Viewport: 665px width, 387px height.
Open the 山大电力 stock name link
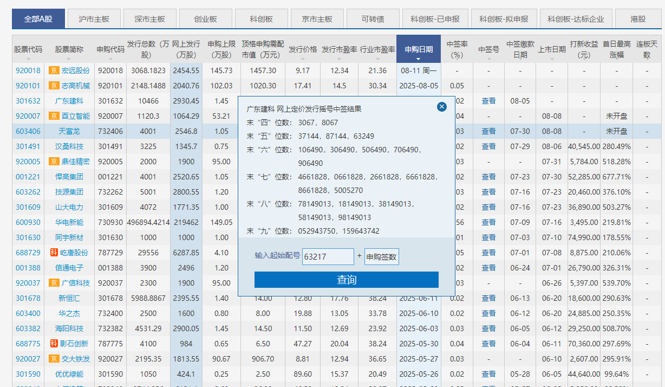tap(69, 207)
